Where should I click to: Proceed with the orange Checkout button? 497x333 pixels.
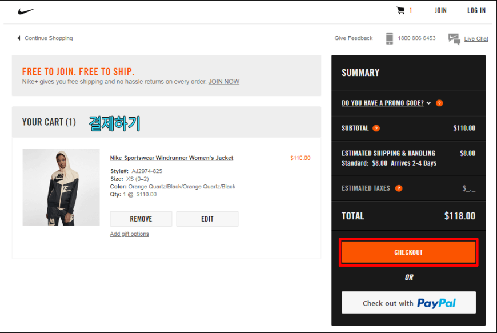click(408, 252)
